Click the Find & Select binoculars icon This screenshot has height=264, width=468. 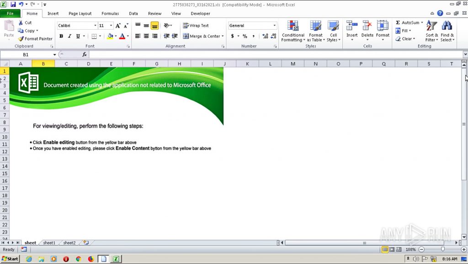pyautogui.click(x=447, y=26)
